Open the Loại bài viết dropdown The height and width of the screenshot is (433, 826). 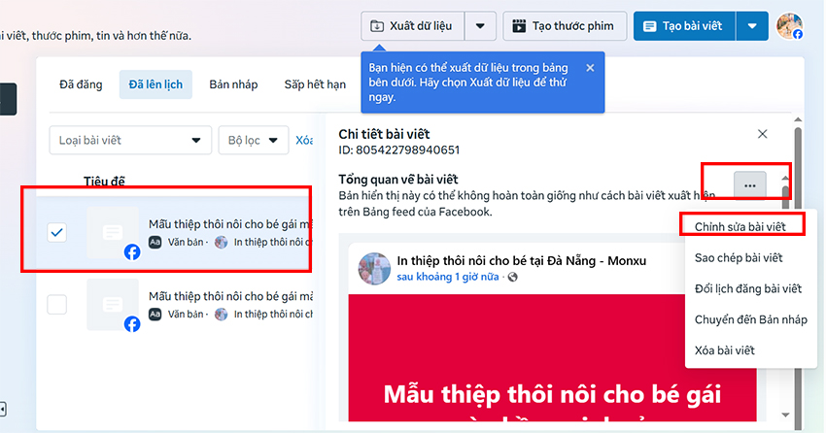point(130,140)
